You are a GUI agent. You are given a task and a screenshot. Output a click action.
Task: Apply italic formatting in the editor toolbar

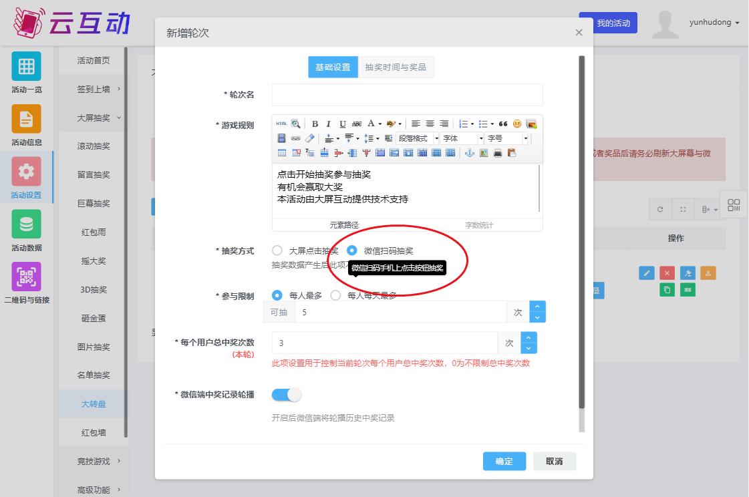point(329,124)
